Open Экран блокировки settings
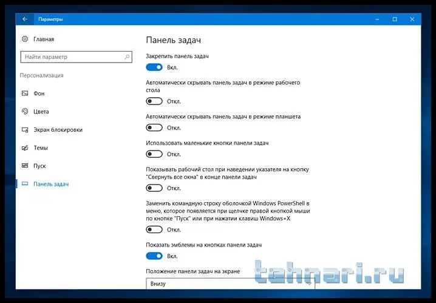436x303 pixels. pyautogui.click(x=58, y=130)
